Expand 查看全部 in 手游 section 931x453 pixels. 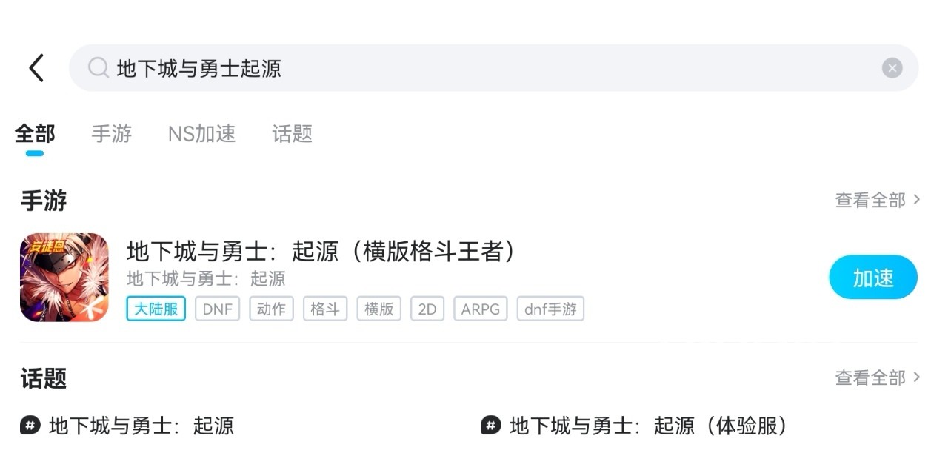click(877, 200)
